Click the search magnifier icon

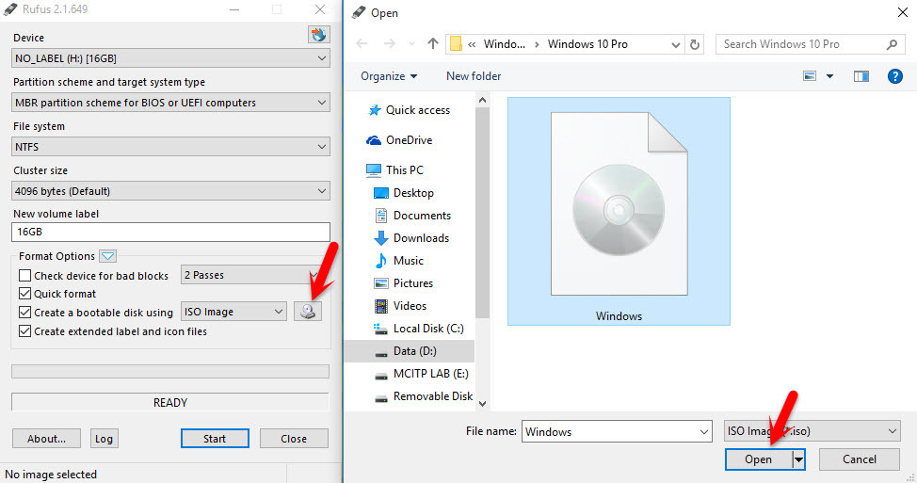point(892,44)
